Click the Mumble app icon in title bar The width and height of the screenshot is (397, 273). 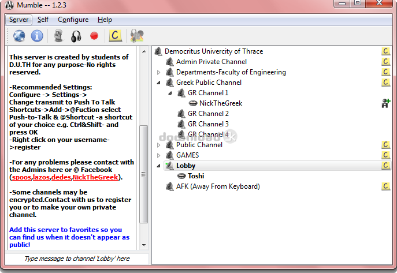[9, 5]
